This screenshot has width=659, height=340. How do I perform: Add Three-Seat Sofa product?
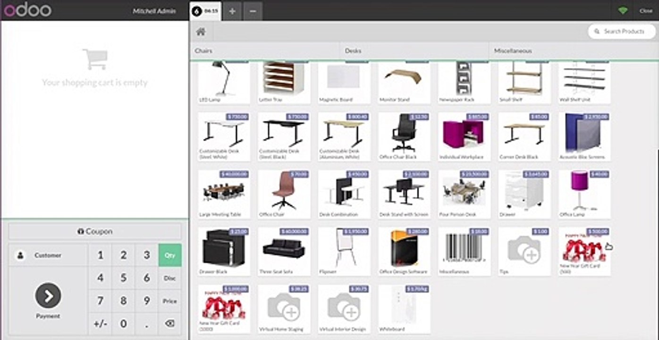click(284, 252)
